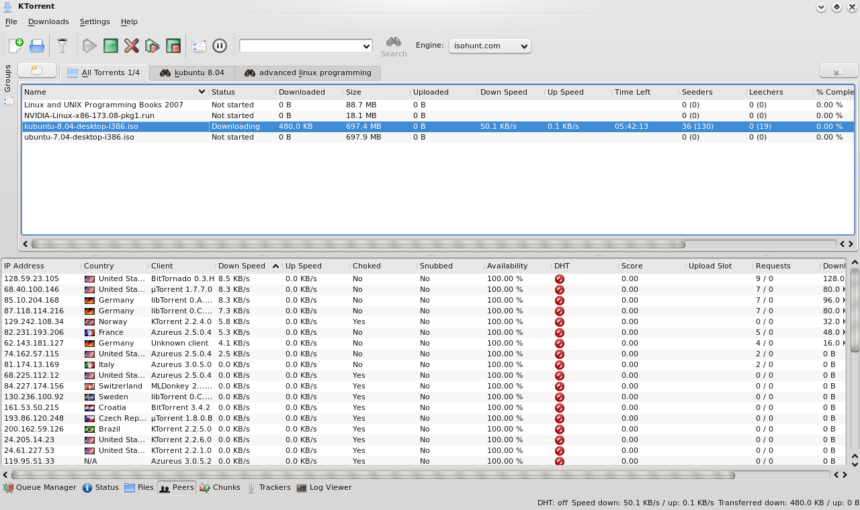Start the selected torrent with the play icon
Screen dimensions: 860x510
90,46
